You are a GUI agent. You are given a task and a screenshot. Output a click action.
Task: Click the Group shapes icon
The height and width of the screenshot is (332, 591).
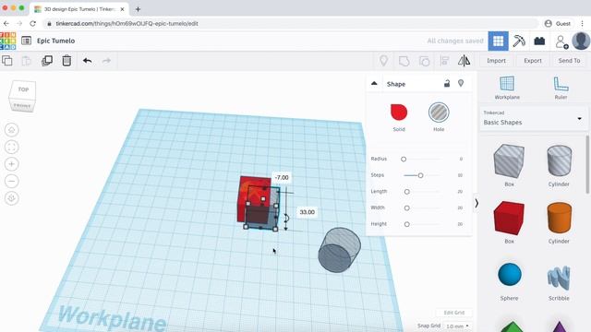(x=404, y=61)
